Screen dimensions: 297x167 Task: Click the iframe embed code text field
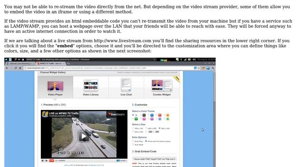coord(155,159)
